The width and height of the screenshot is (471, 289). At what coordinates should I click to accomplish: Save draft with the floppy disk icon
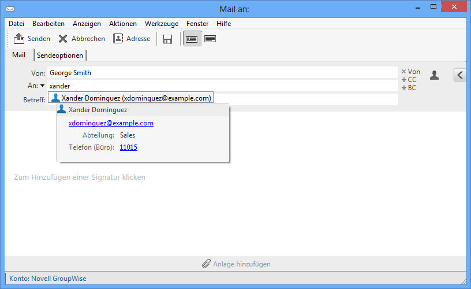tap(167, 39)
